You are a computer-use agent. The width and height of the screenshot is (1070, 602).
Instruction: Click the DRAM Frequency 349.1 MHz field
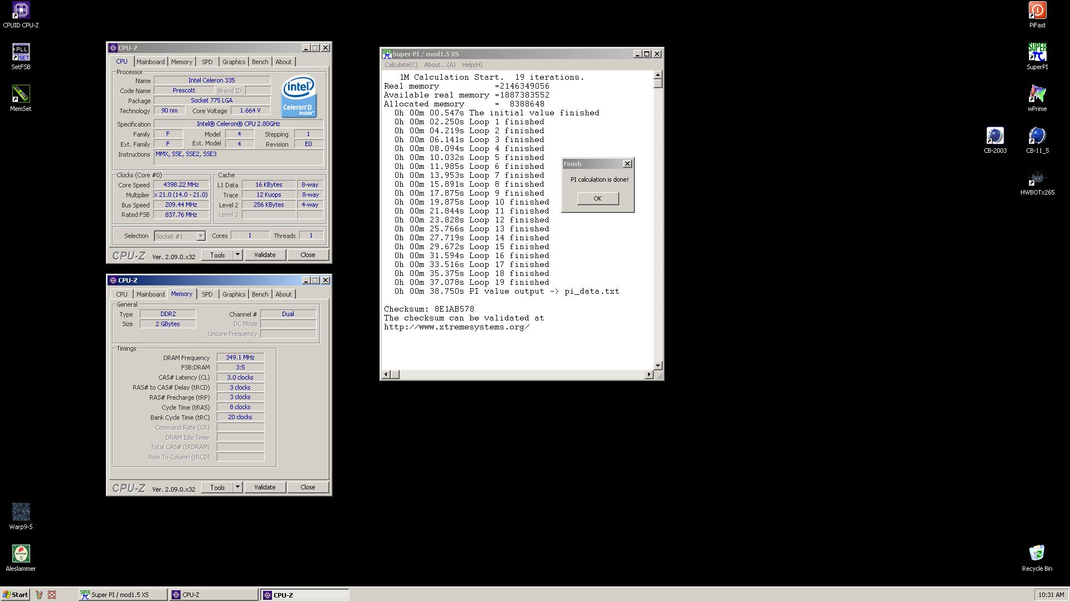pyautogui.click(x=240, y=358)
